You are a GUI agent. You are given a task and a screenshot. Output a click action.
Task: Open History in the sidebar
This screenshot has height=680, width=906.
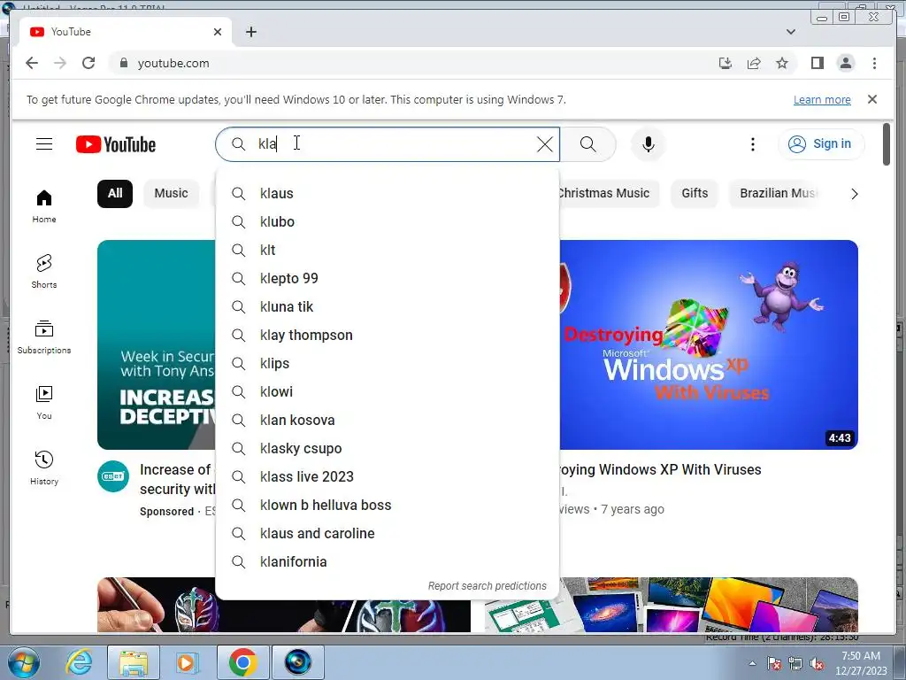(x=44, y=467)
